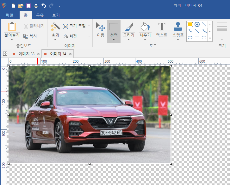Screen dimensions: 230x185
Task: Pick the rectangle outline shape
Action: (197, 38)
